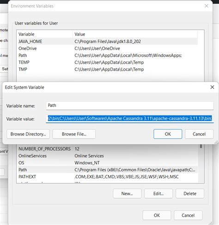
Task: Cancel the Edit System Variable dialog
Action: tap(199, 134)
